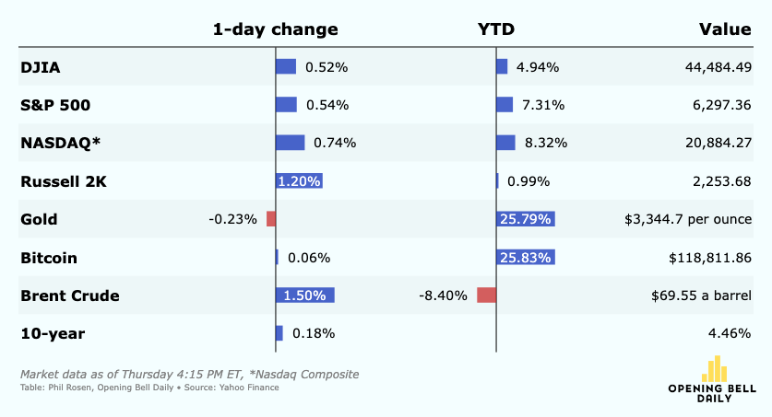The height and width of the screenshot is (417, 772).
Task: Click the Russell 2K 1.20% bar
Action: [300, 180]
